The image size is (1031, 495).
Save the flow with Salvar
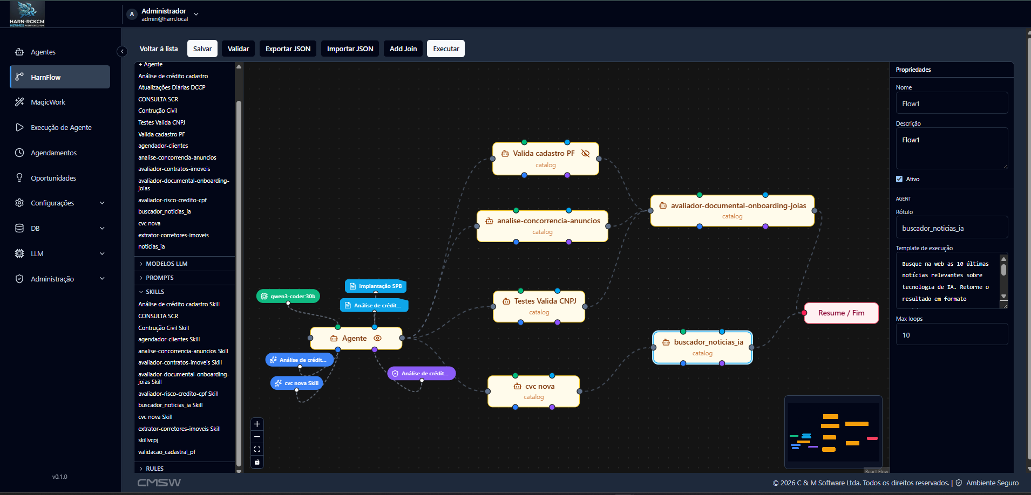202,49
